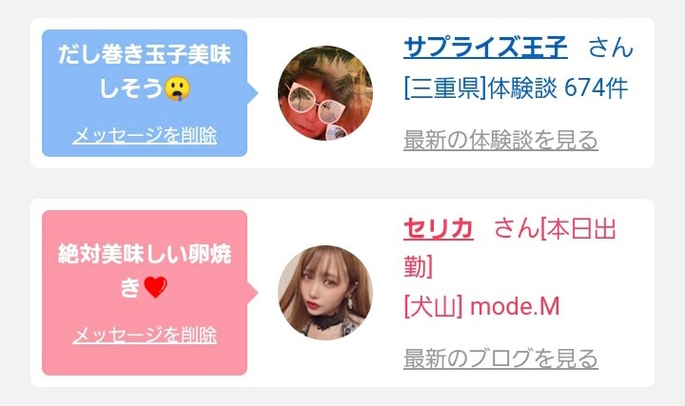Click the blue speech bubble pointer arrow
This screenshot has width=685, height=406.
[x=253, y=93]
